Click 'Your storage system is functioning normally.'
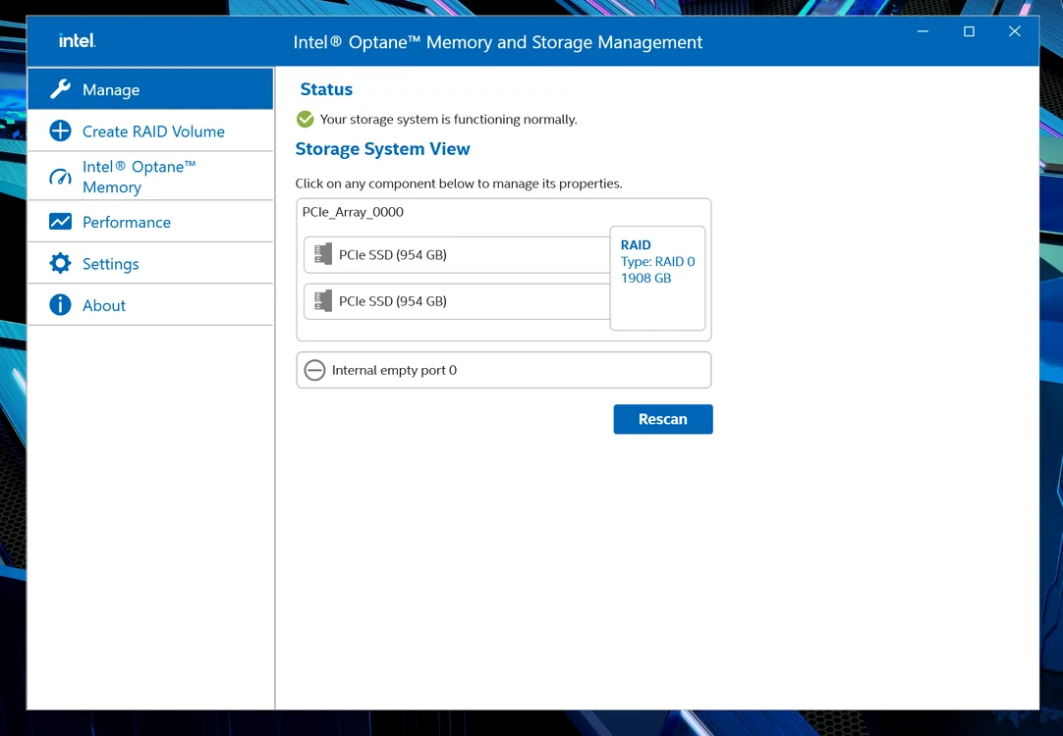 pyautogui.click(x=448, y=119)
